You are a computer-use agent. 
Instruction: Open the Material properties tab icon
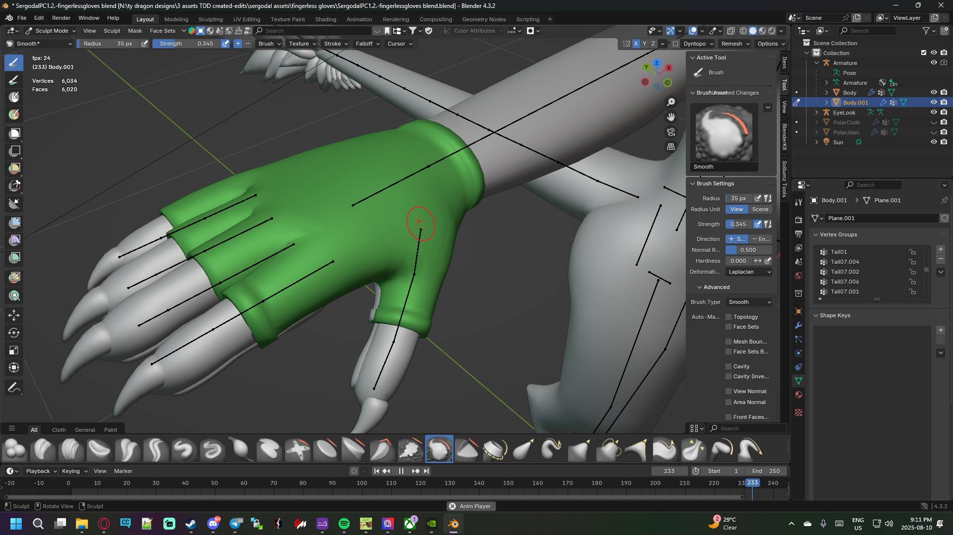coord(799,395)
